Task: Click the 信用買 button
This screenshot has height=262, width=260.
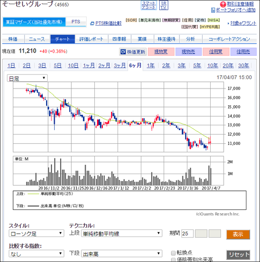Action: pyautogui.click(x=216, y=52)
